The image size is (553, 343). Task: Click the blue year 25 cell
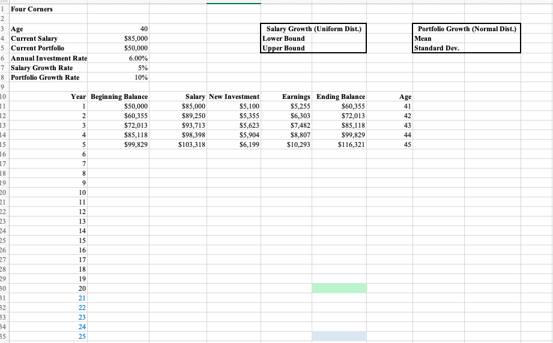(48, 336)
